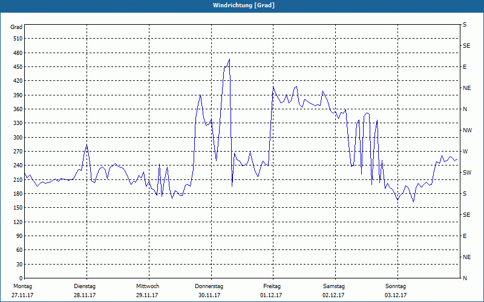Viewport: 484px width, 302px height.
Task: Select the SE compass label between 480 and 510
Action: (x=466, y=46)
